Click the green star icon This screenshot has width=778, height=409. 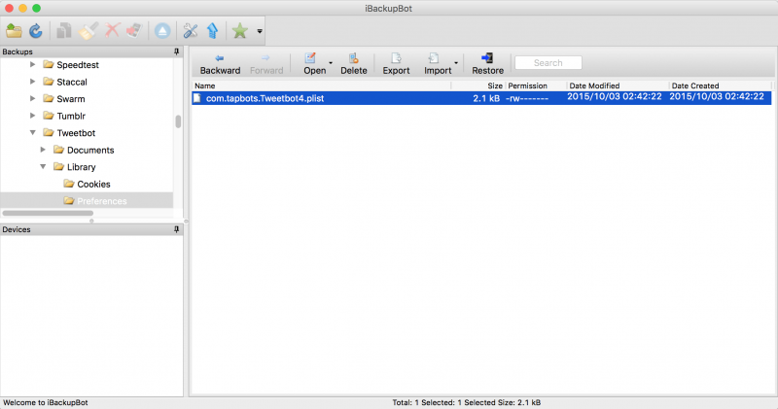pyautogui.click(x=240, y=31)
